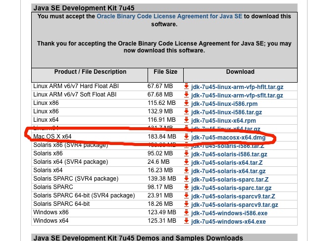Click the download arrow icon for jdk-7u45-windows-x64.exe
The image size is (310, 241).
[x=186, y=221]
